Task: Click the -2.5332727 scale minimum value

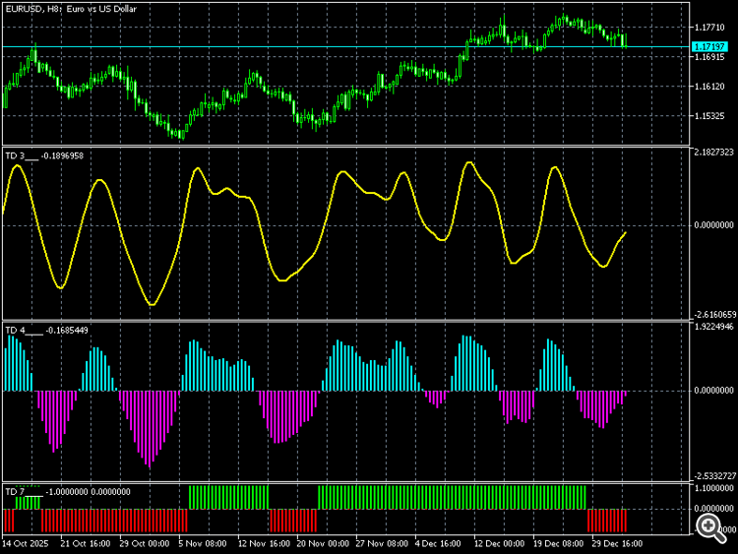Action: point(713,476)
